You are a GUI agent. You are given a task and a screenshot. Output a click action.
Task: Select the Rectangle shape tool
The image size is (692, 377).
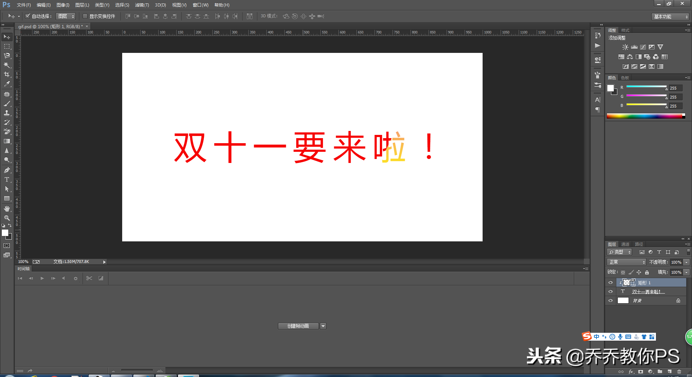pos(7,198)
